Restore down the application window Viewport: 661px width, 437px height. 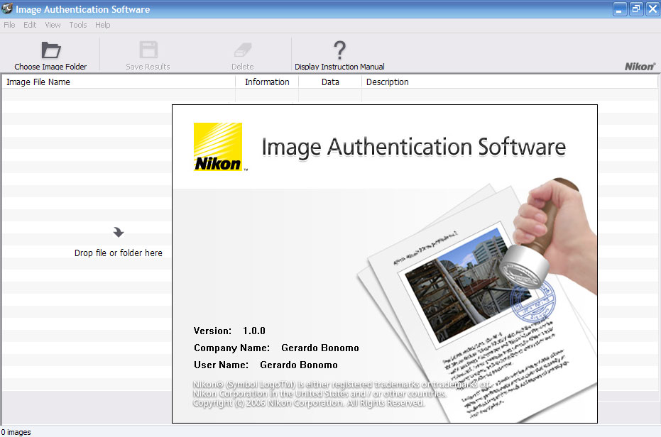point(636,9)
